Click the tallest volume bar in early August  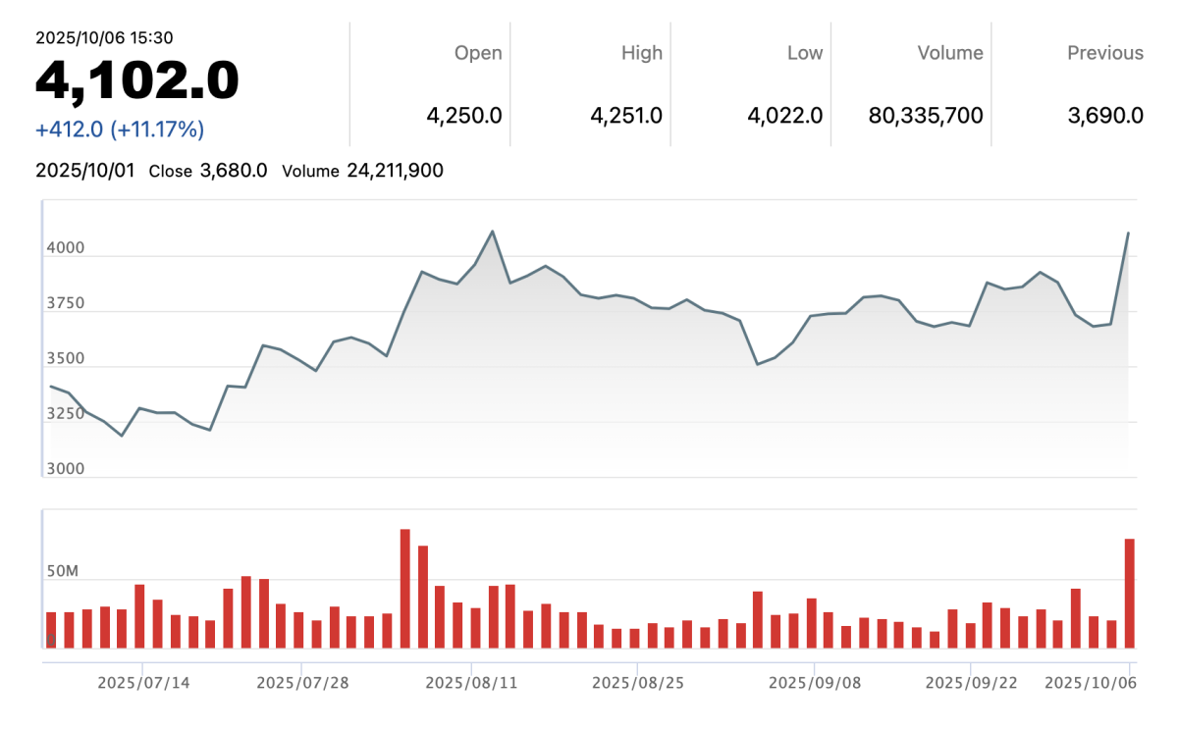[x=404, y=589]
